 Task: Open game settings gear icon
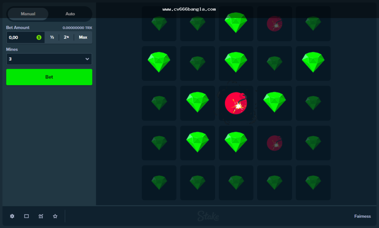[12, 216]
